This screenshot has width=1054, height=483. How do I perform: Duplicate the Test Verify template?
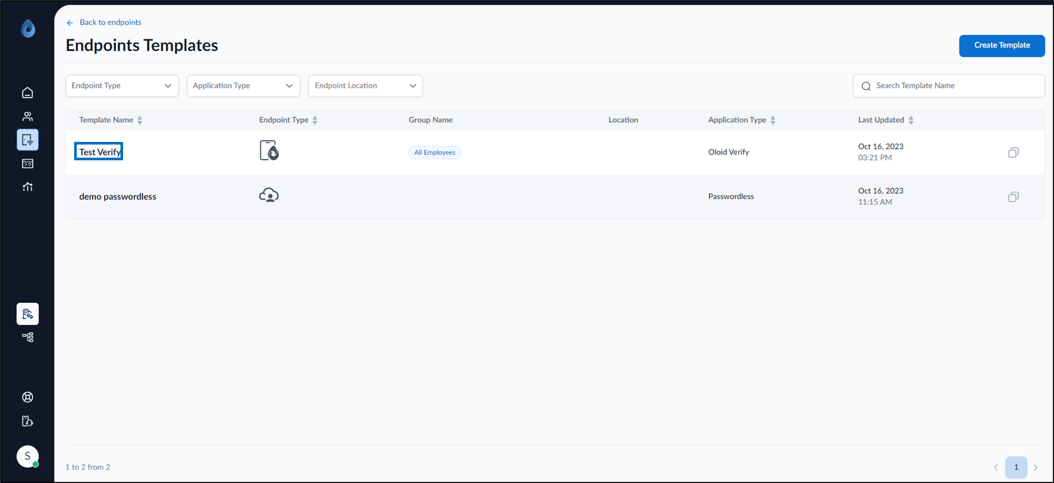pyautogui.click(x=1014, y=152)
